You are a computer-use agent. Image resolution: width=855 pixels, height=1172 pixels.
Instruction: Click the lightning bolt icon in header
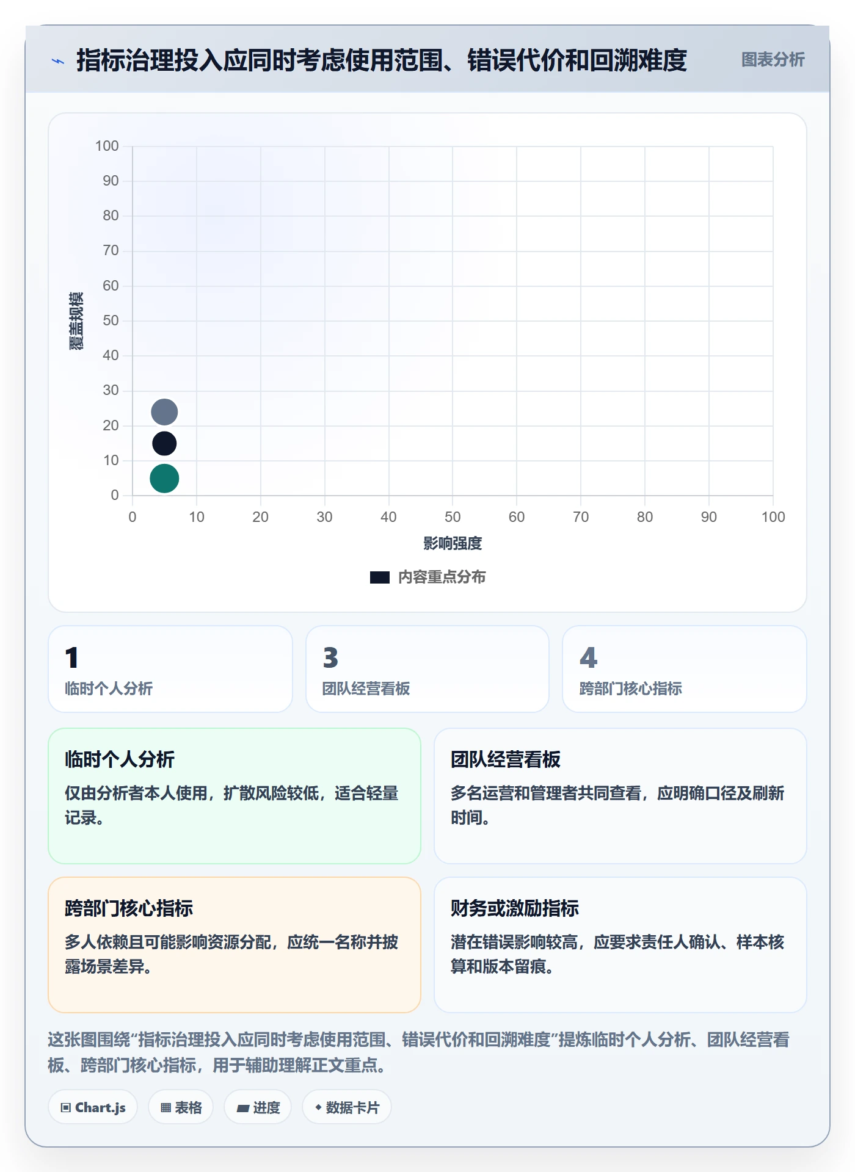click(x=58, y=61)
